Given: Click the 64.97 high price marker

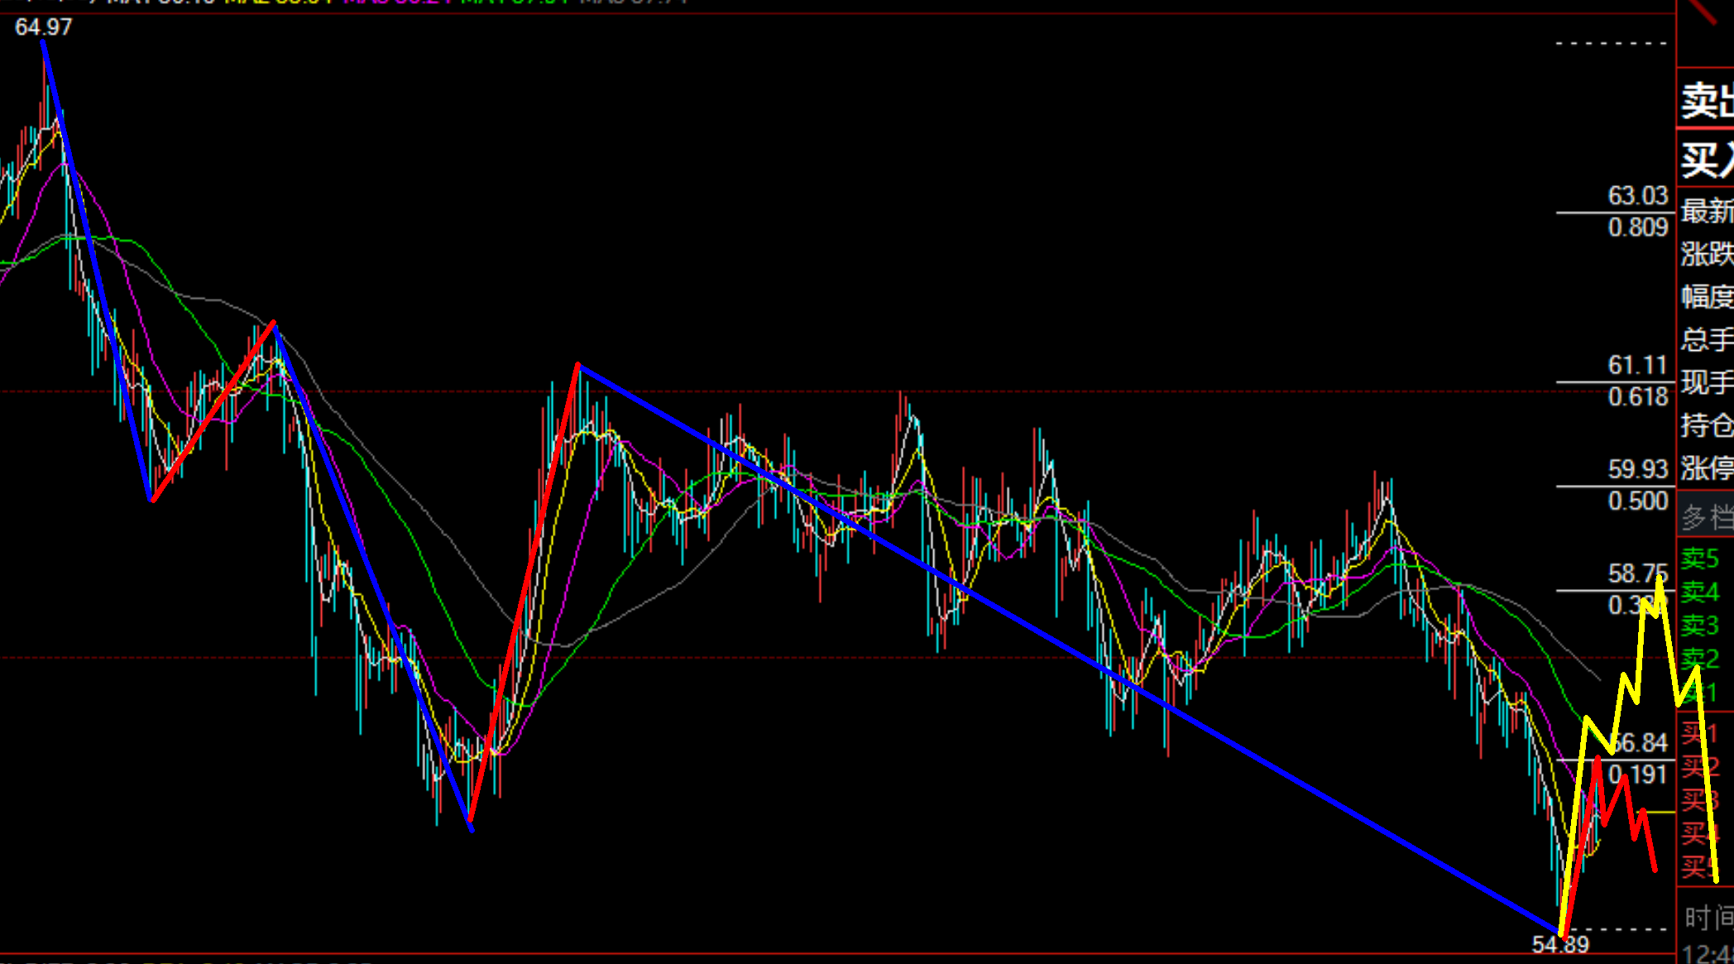Looking at the screenshot, I should (43, 27).
